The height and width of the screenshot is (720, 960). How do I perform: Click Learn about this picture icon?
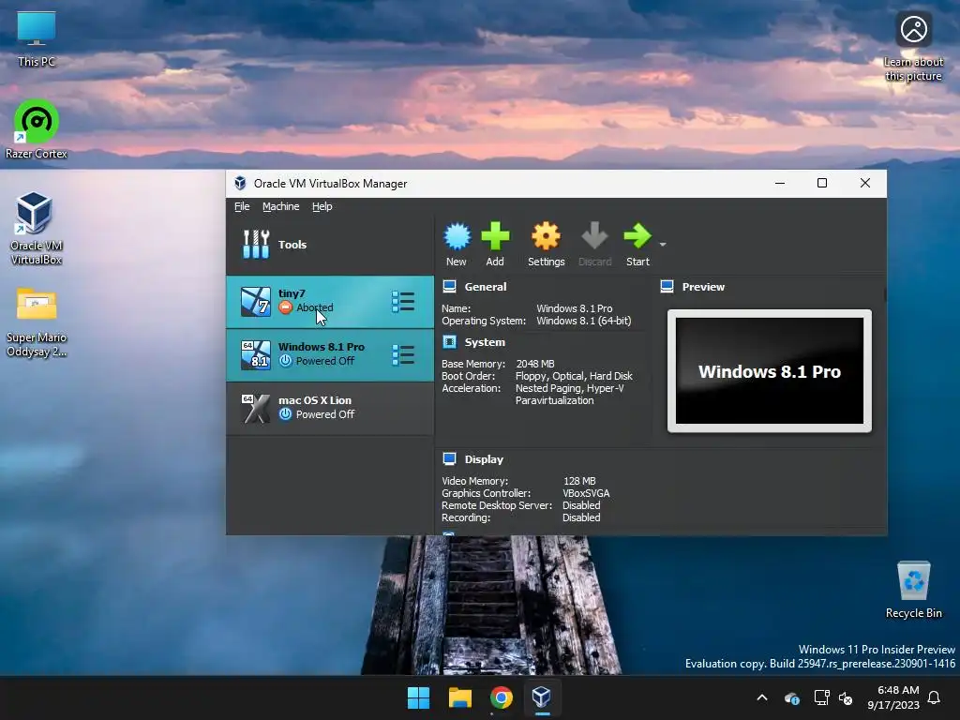pyautogui.click(x=913, y=46)
